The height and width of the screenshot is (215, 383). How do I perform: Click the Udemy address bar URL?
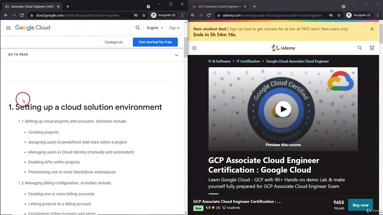[273, 15]
